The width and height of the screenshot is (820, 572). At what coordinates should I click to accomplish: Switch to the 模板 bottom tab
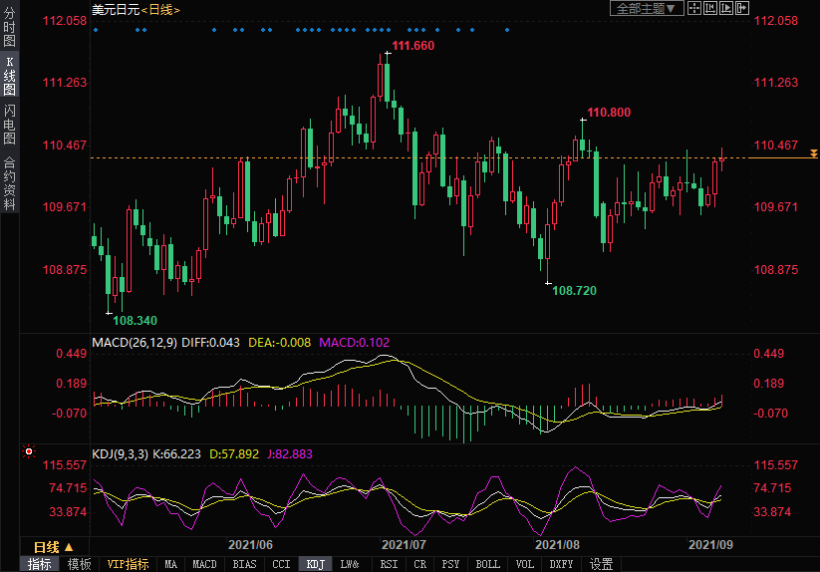[x=79, y=564]
